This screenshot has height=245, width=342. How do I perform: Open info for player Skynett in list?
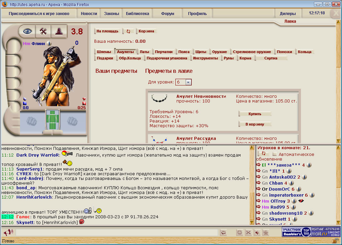[295, 219]
